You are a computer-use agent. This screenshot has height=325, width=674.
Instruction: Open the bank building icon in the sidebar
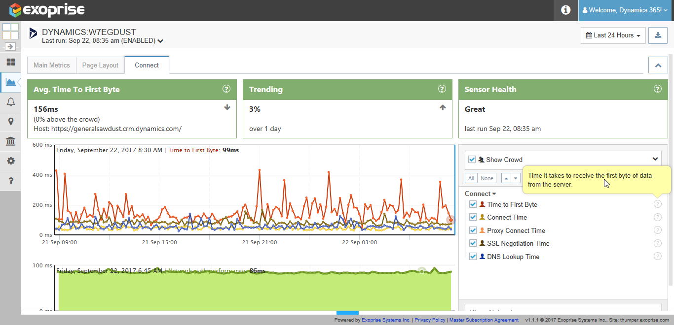tap(10, 141)
